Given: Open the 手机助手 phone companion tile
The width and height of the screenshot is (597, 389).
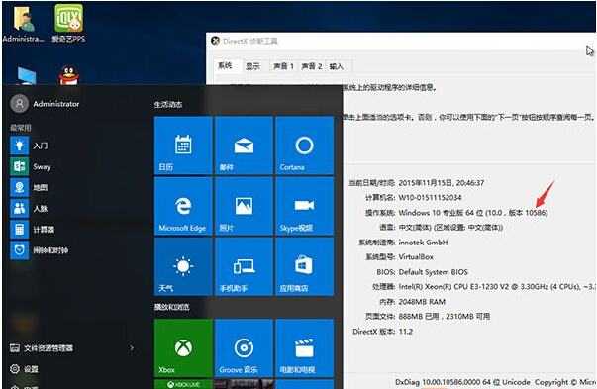Looking at the screenshot, I should click(x=244, y=266).
